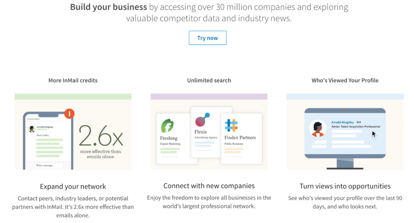Click the green bar above InMail illustration

point(73,96)
